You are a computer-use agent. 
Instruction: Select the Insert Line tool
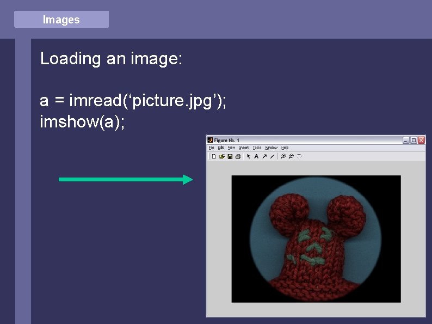coord(272,156)
